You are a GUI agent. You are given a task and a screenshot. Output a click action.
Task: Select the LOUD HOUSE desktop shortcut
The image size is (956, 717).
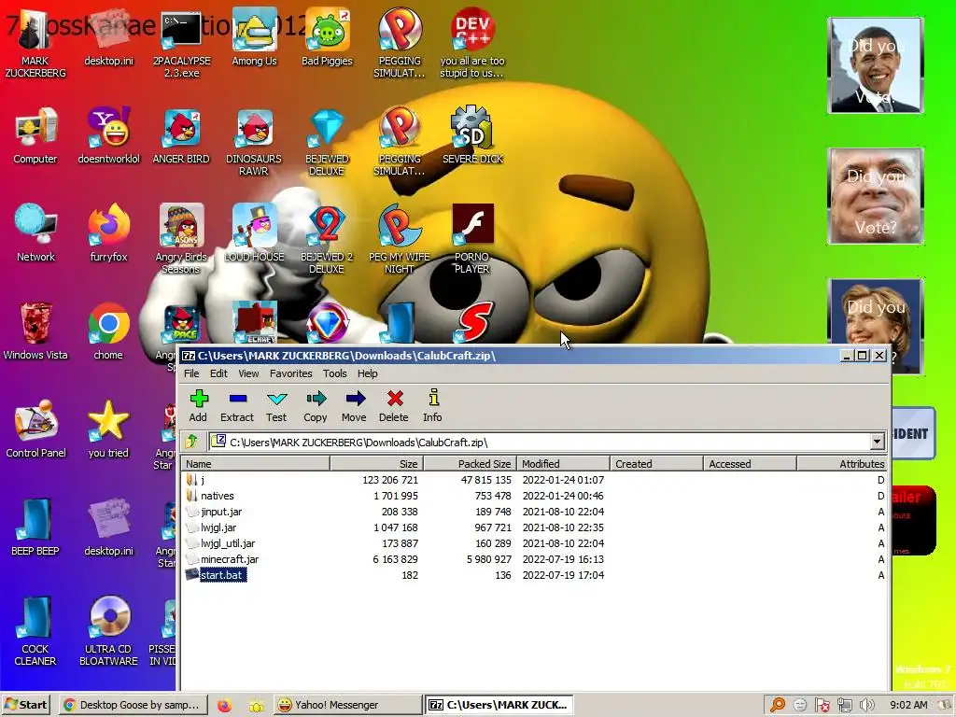click(254, 234)
